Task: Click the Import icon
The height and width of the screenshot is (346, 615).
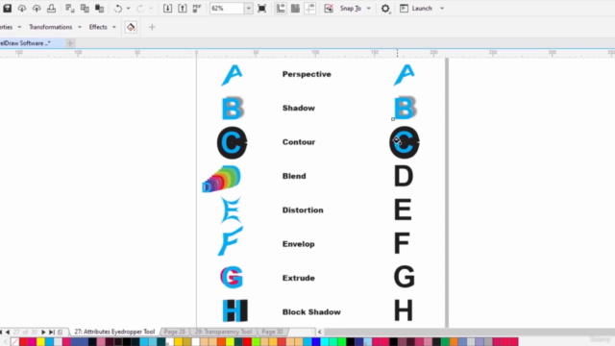Action: [x=167, y=9]
